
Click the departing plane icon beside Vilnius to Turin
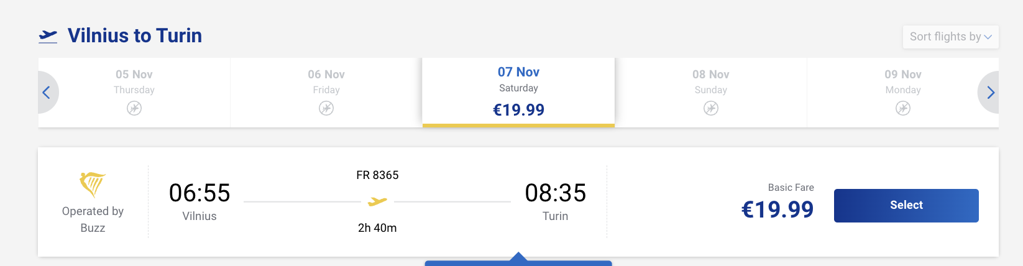(48, 37)
